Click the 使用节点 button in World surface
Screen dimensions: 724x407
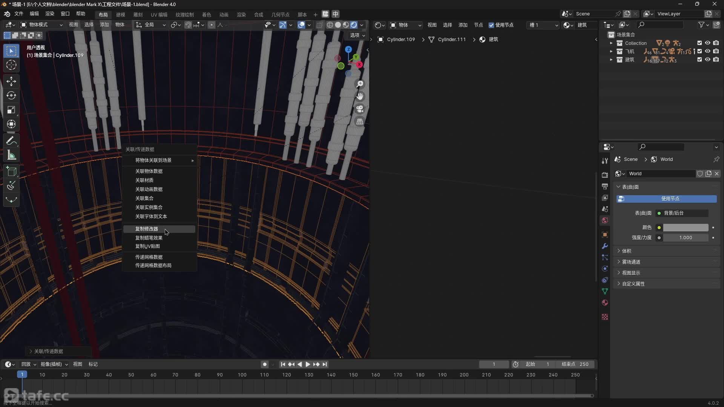tap(666, 199)
